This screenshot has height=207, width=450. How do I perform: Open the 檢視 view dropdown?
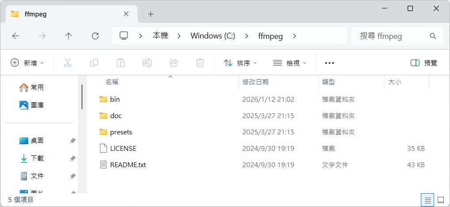290,63
